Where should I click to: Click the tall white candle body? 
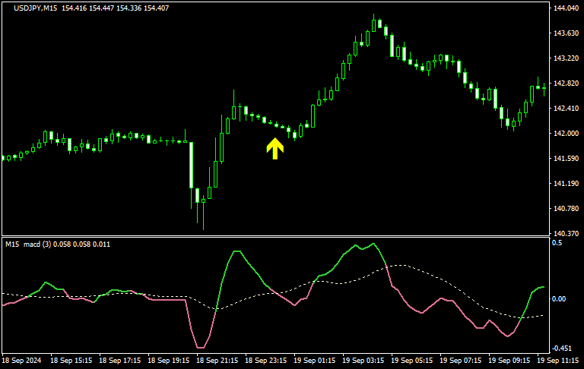(x=190, y=165)
